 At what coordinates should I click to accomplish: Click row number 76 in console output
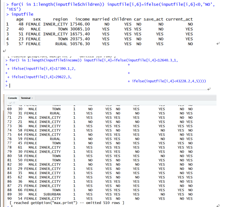click(x=10, y=139)
